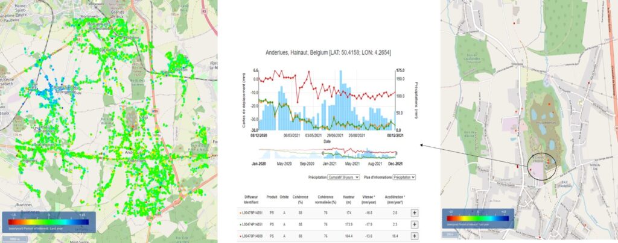The height and width of the screenshot is (243, 618).
Task: Expand details for scatterer L00470P14800 with plus icon
Action: coord(414,236)
